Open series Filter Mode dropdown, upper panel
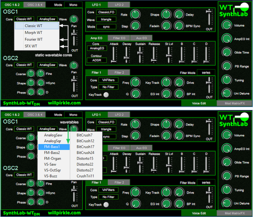The height and width of the screenshot is (217, 253). coord(206,73)
